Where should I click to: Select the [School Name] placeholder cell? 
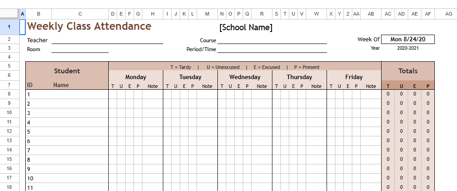[246, 28]
